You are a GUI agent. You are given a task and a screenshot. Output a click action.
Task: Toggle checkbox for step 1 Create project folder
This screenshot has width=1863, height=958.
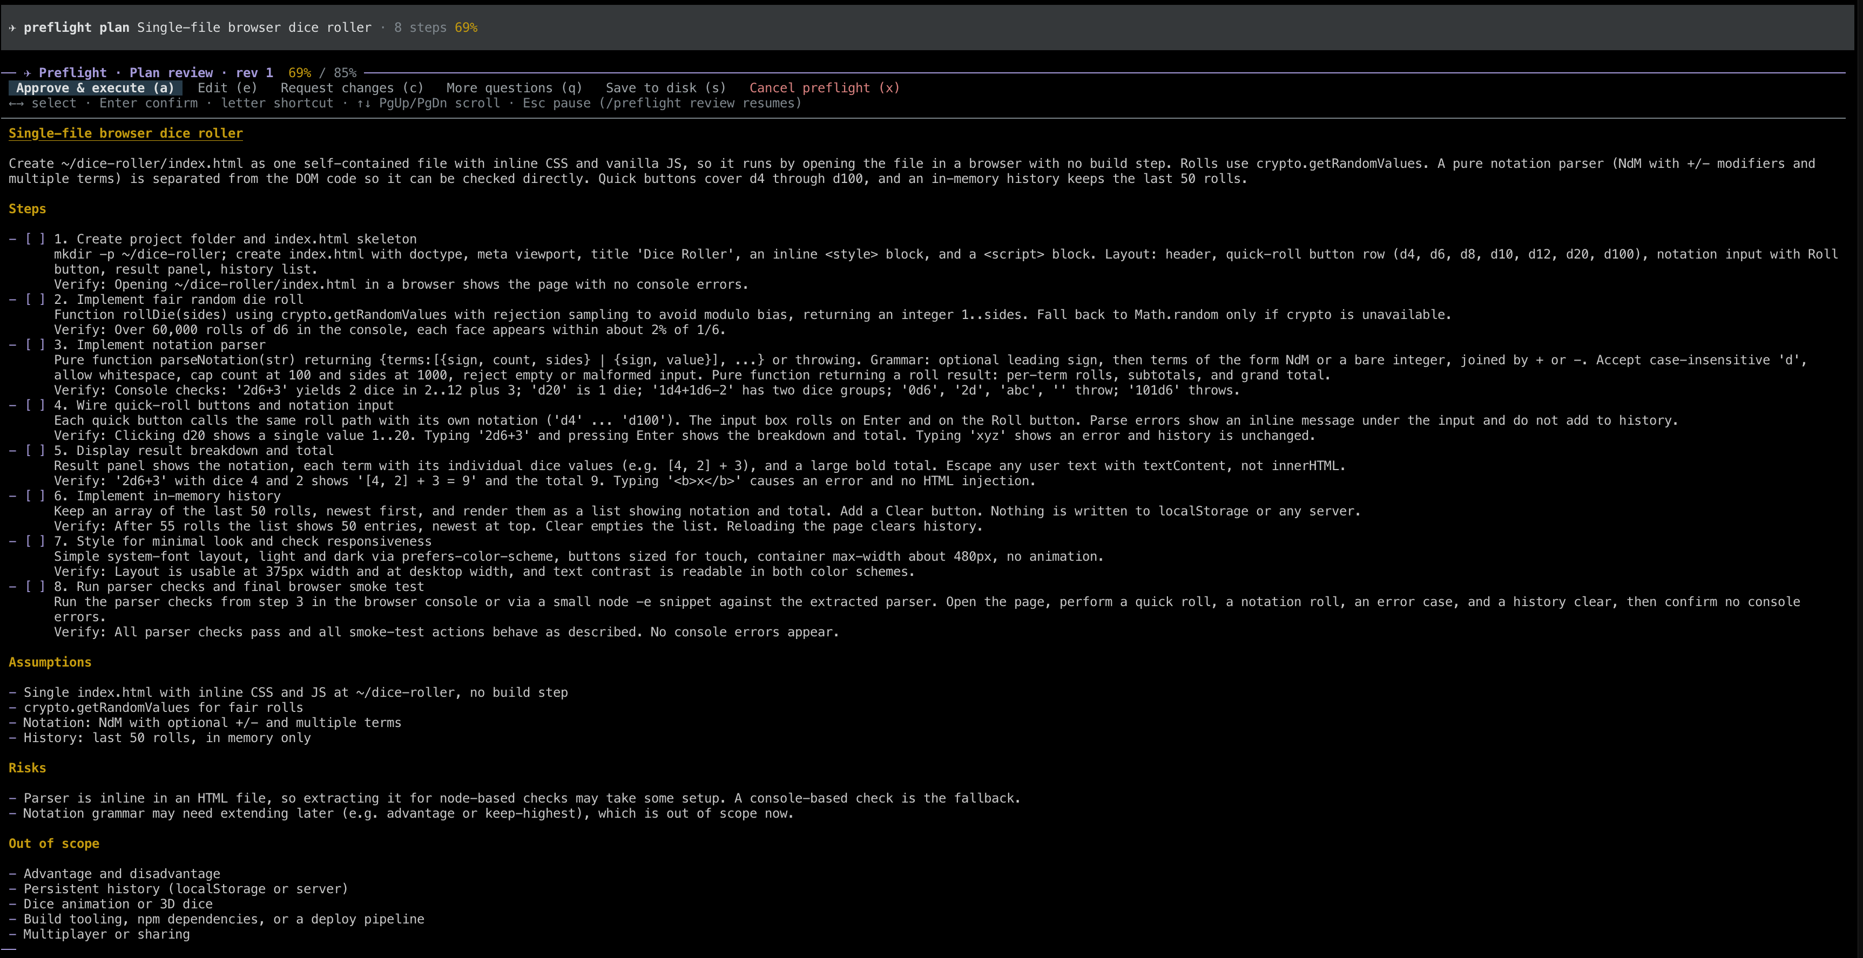click(x=35, y=239)
